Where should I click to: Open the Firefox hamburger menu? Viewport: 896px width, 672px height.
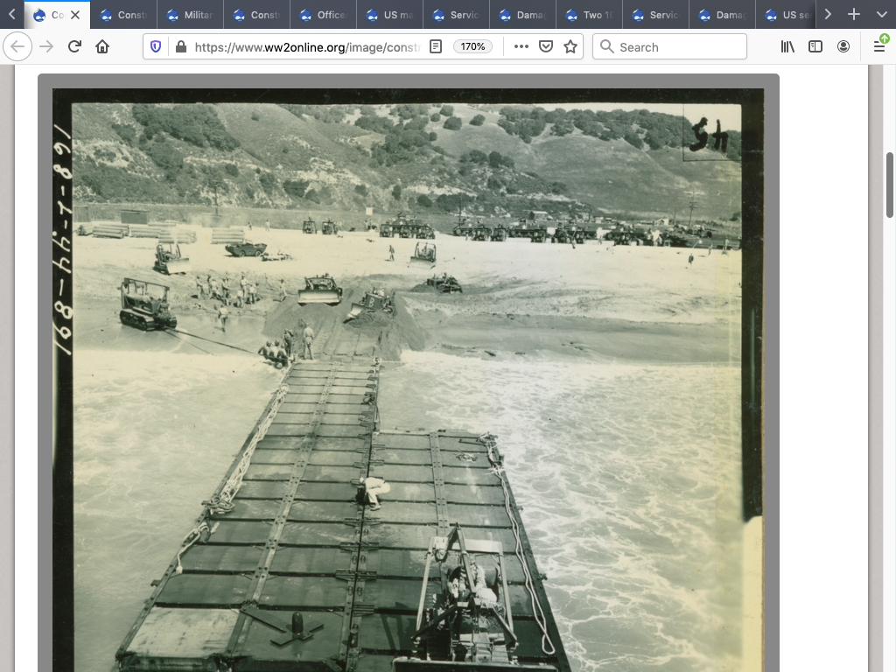pos(879,47)
